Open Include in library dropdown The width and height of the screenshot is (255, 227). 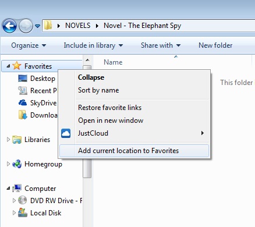[x=93, y=45]
